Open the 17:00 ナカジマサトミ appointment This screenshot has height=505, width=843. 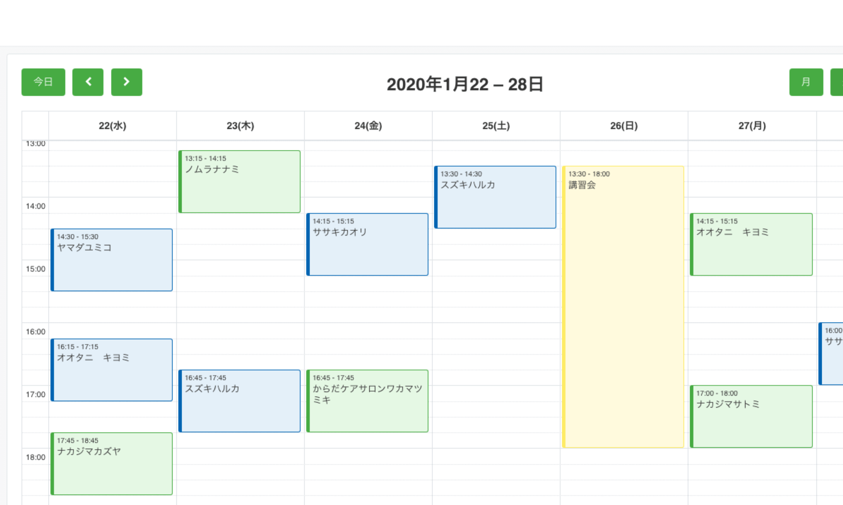(751, 416)
